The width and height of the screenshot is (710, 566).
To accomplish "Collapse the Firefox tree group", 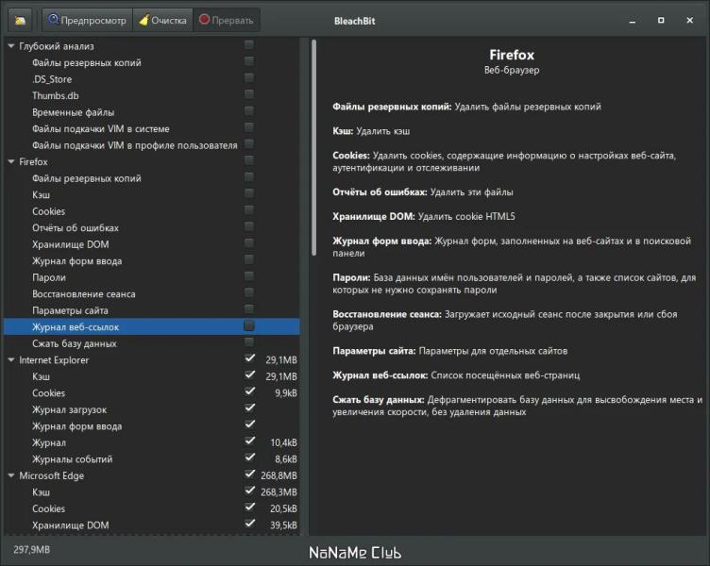I will 11,161.
